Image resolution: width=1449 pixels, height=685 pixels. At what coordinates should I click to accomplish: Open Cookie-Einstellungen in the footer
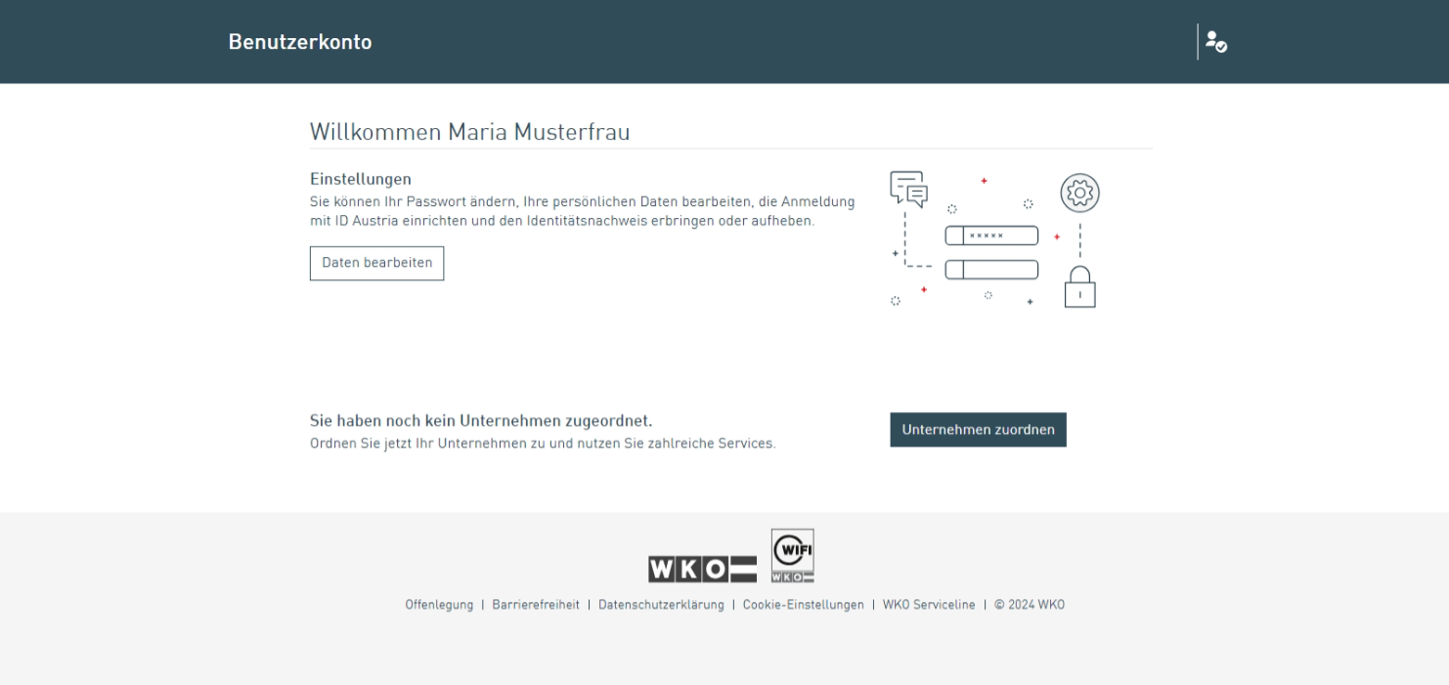[803, 605]
